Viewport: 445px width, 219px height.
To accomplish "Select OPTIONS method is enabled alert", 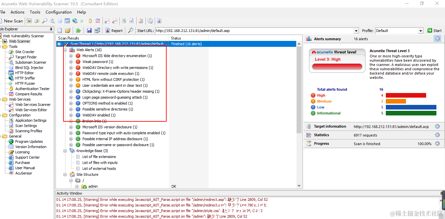I will click(107, 103).
